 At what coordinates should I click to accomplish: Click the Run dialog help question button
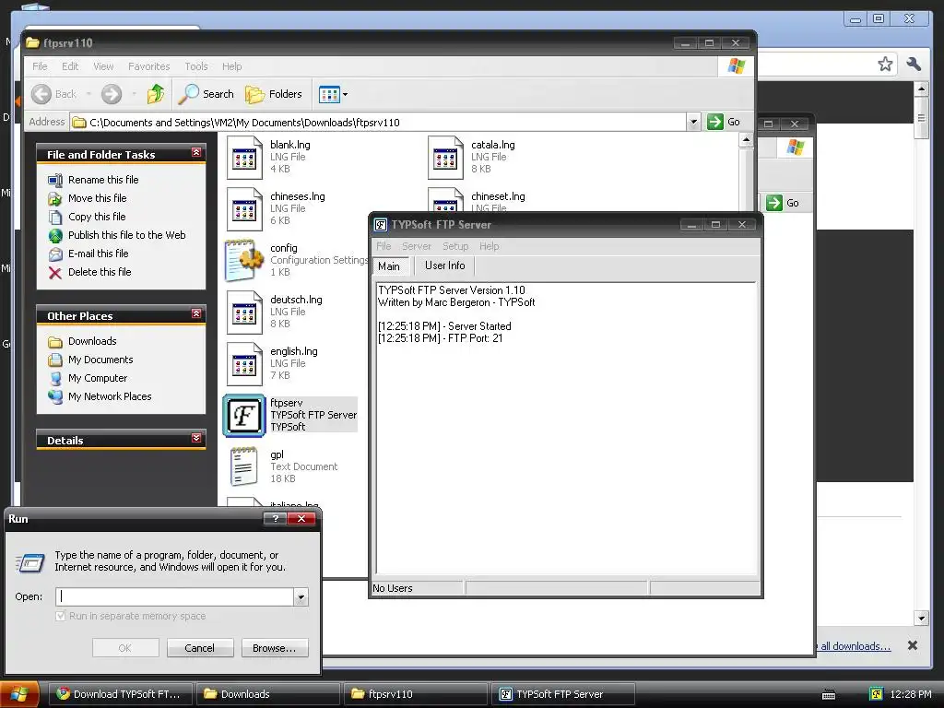tap(275, 518)
